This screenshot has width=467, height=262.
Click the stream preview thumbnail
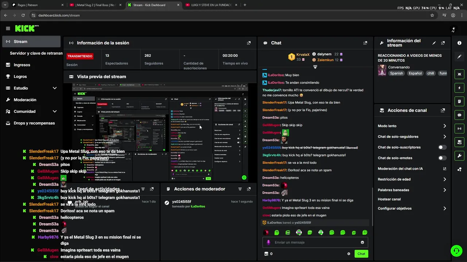coord(160,133)
